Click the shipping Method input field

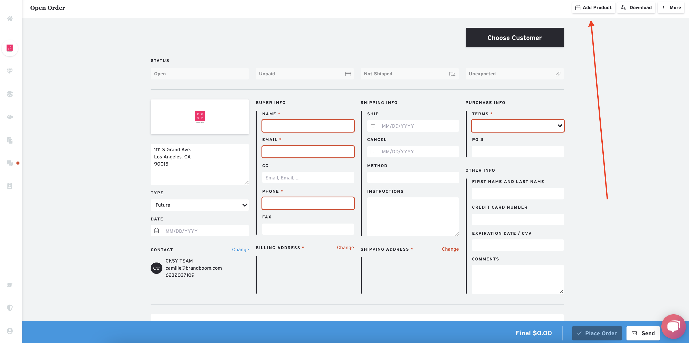coord(413,178)
